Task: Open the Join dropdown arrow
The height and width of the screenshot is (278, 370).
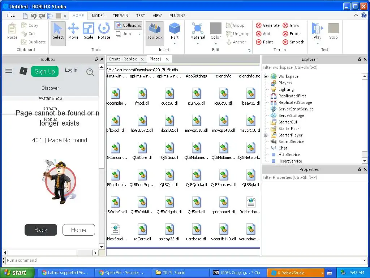Action: pos(140,34)
